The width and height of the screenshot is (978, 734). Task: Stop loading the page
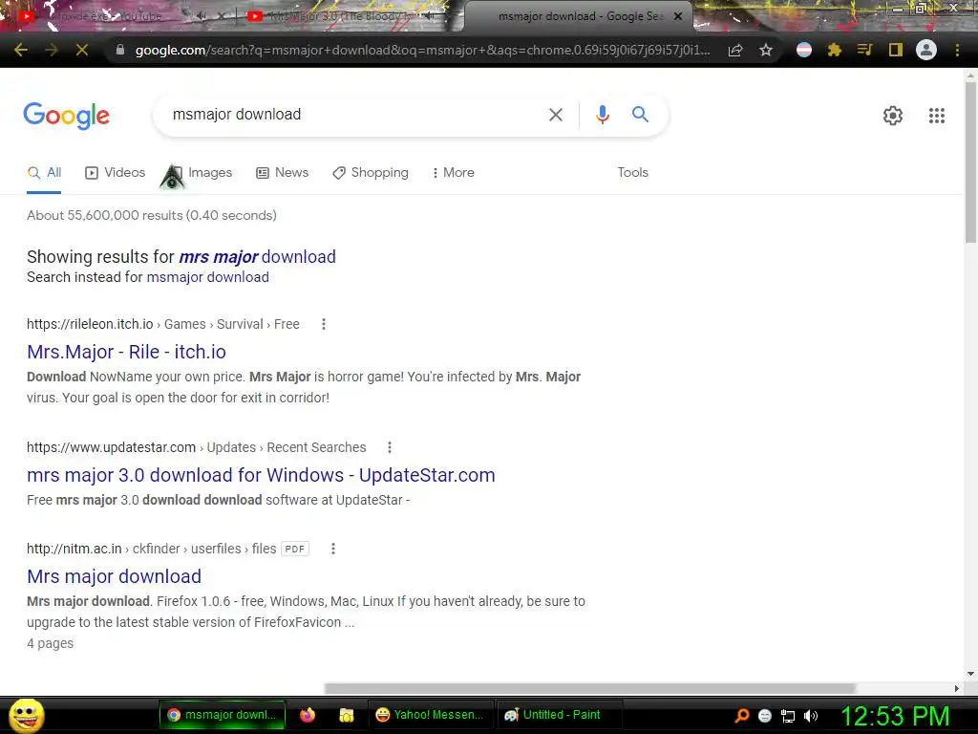click(82, 50)
